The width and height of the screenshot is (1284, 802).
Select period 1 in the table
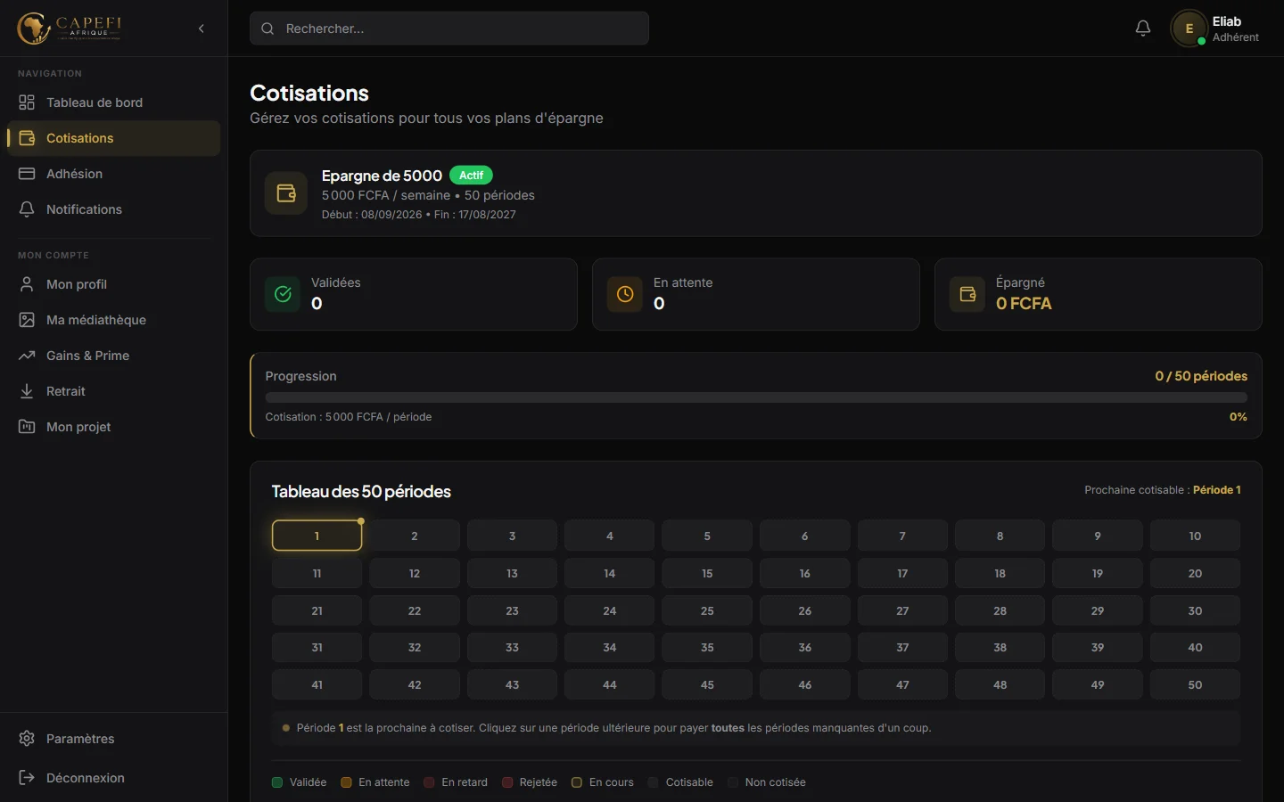(x=317, y=536)
